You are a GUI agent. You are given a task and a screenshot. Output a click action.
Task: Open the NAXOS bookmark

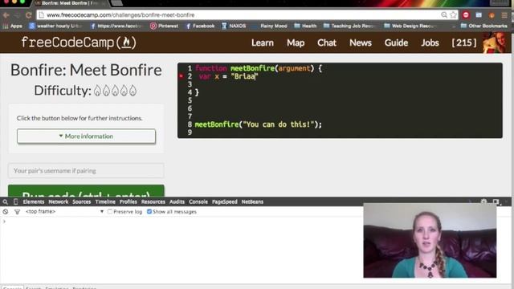234,26
